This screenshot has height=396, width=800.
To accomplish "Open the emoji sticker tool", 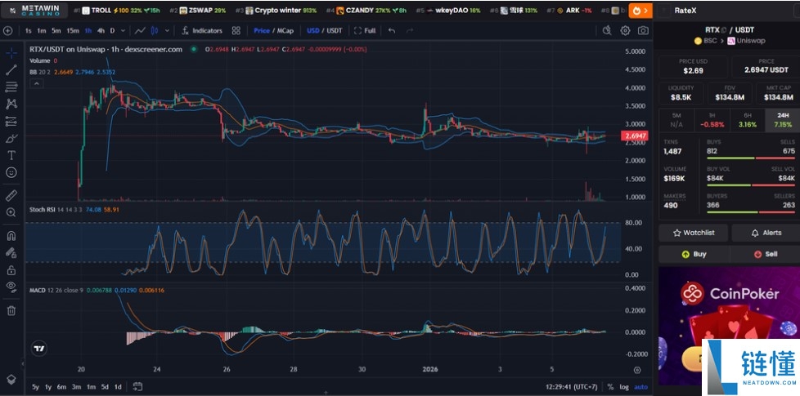I will (x=11, y=172).
